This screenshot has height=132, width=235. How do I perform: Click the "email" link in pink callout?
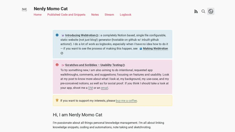105,88
